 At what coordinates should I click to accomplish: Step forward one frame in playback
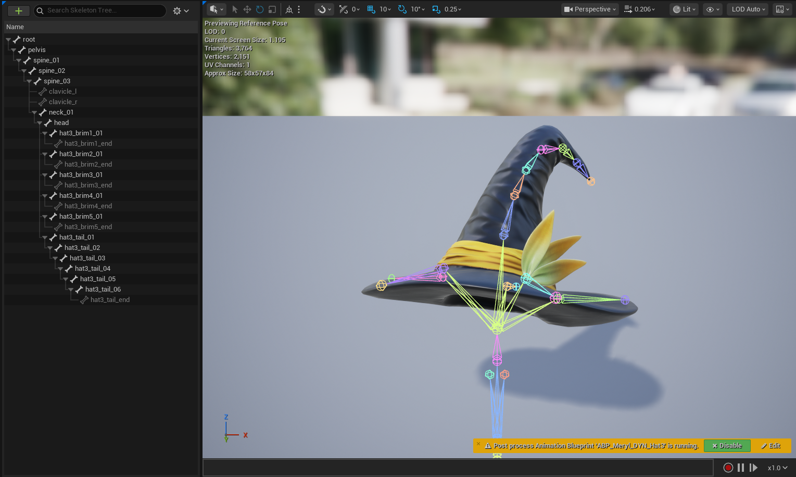tap(753, 468)
